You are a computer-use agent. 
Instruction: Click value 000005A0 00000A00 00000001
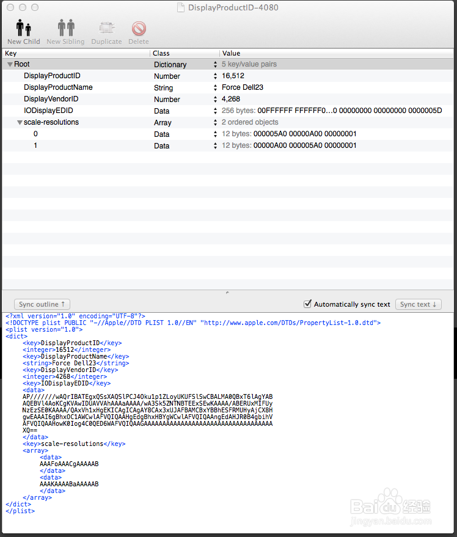pyautogui.click(x=305, y=134)
